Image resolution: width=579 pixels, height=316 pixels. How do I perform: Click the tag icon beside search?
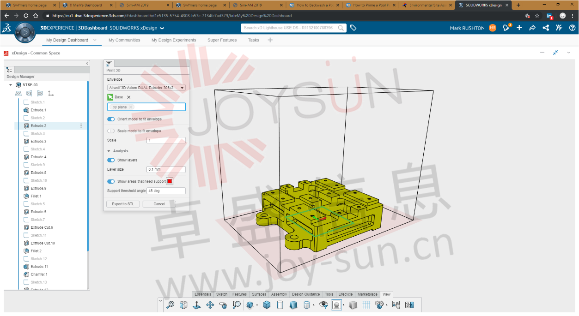pyautogui.click(x=353, y=28)
